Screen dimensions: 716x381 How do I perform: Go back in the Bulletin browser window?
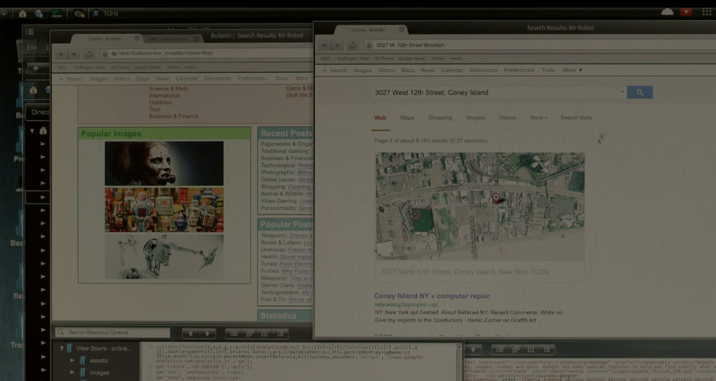coord(61,54)
